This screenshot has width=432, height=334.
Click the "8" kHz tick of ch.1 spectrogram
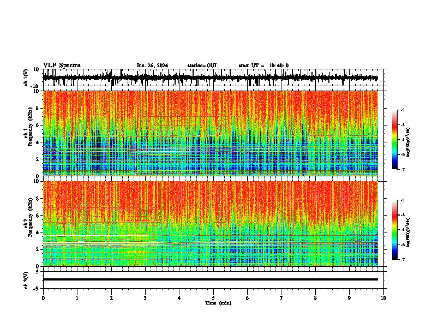[x=38, y=108]
